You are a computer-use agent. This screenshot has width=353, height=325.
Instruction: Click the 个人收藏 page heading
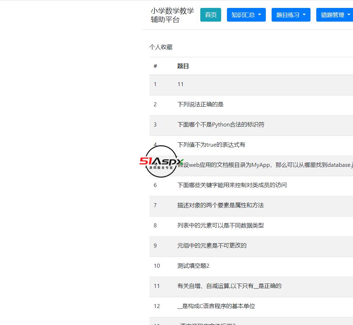[161, 47]
